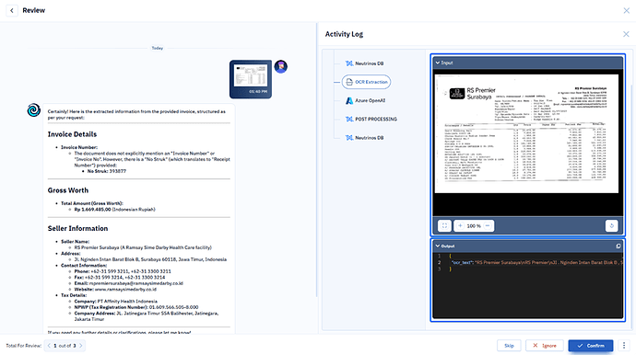Click the Seller Information heading

[x=77, y=228]
